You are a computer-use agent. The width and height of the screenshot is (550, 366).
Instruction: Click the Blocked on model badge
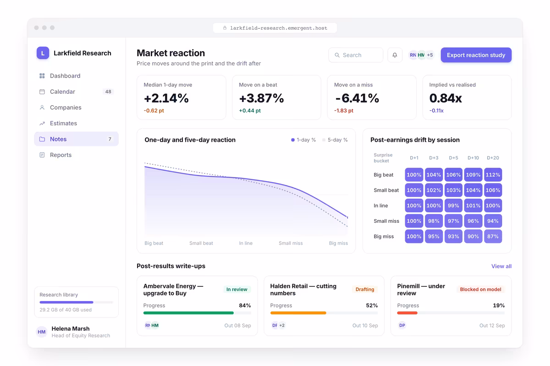click(x=480, y=290)
